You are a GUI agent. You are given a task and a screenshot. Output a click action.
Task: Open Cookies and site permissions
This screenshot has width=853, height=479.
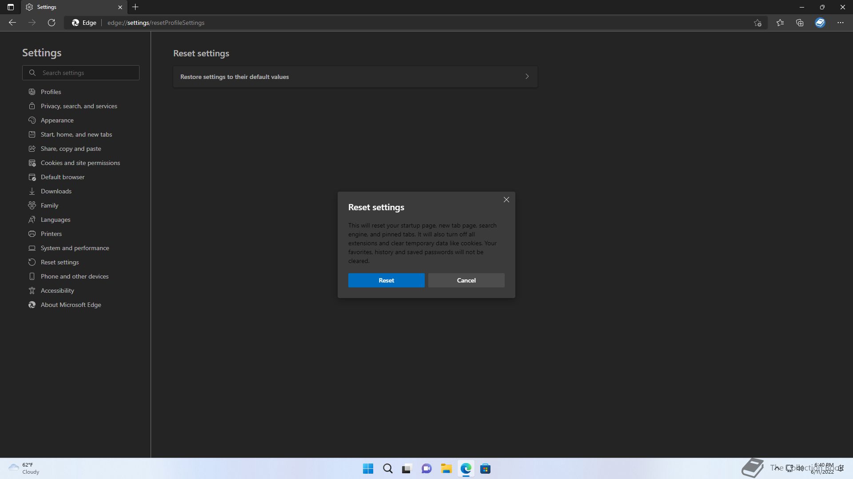coord(80,163)
